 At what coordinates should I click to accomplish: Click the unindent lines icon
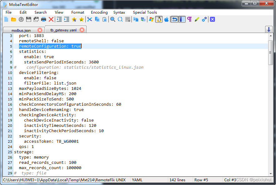pos(59,19)
